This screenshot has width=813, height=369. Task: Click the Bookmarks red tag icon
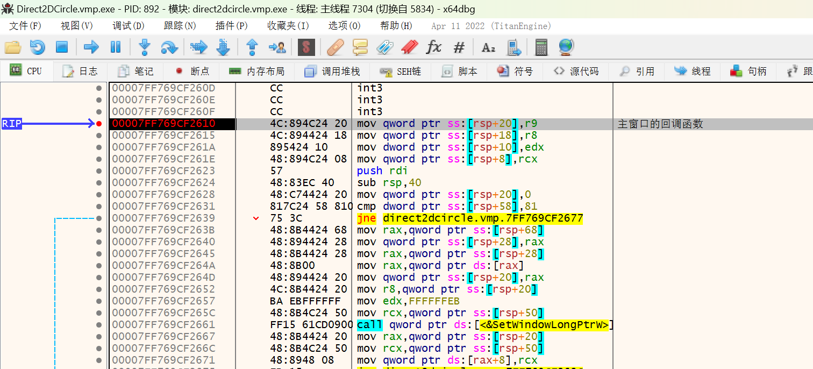pos(409,47)
